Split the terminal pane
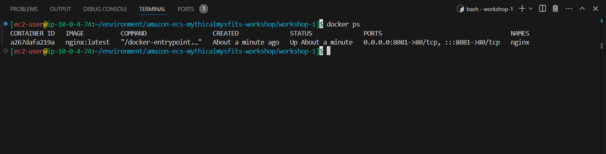This screenshot has width=606, height=154. 543,9
